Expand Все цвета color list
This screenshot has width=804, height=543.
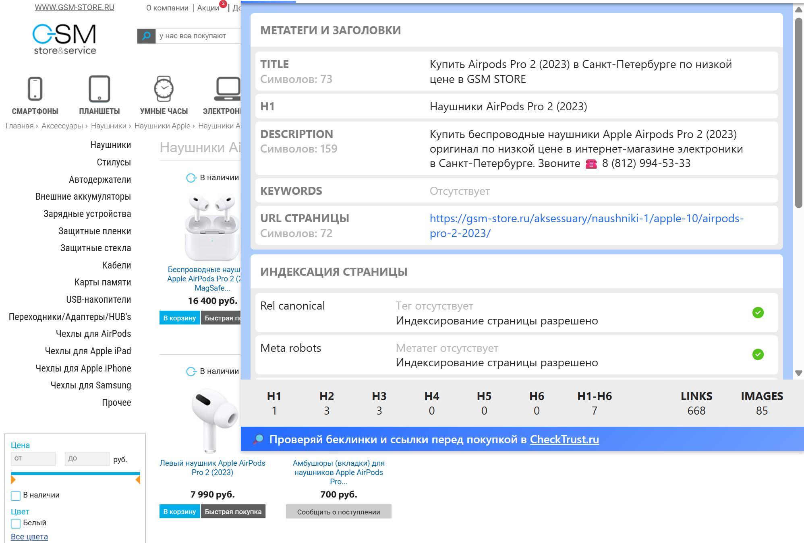[29, 537]
